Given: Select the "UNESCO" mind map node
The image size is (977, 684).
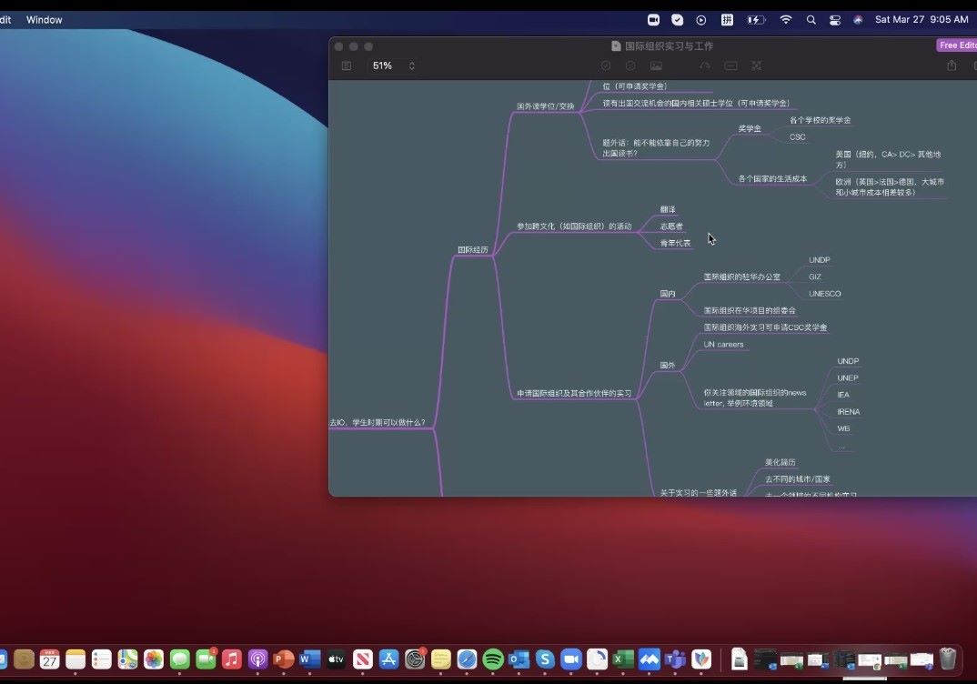Looking at the screenshot, I should pos(824,294).
